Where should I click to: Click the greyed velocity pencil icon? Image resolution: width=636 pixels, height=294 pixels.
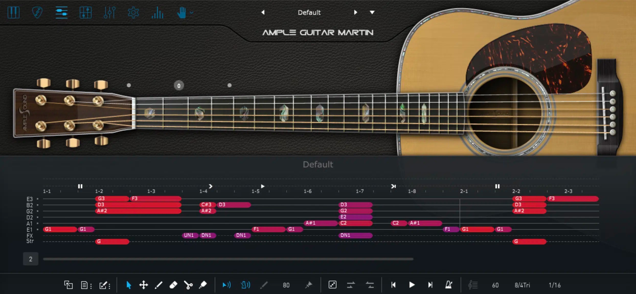click(x=264, y=285)
